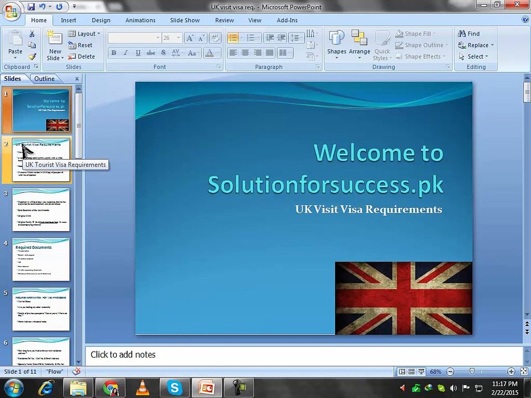The image size is (531, 398).
Task: Click the notes area to add notes
Action: pos(304,355)
